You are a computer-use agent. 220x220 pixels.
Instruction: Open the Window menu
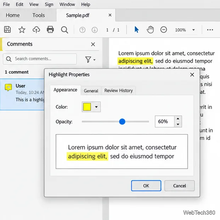coord(67,4)
